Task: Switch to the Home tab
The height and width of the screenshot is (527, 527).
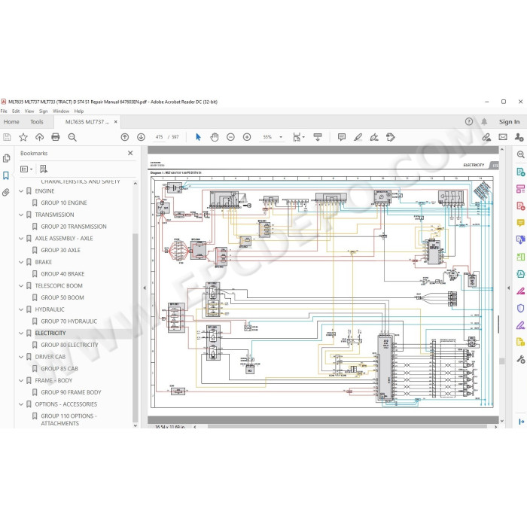Action: [11, 122]
